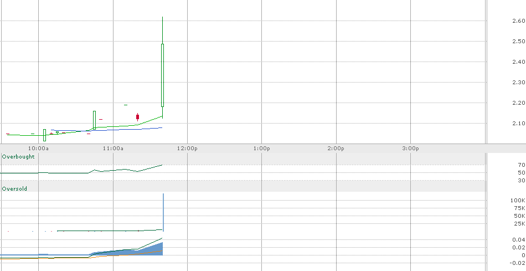The height and width of the screenshot is (271, 526).
Task: Click the 100K volume axis label
Action: pos(518,201)
